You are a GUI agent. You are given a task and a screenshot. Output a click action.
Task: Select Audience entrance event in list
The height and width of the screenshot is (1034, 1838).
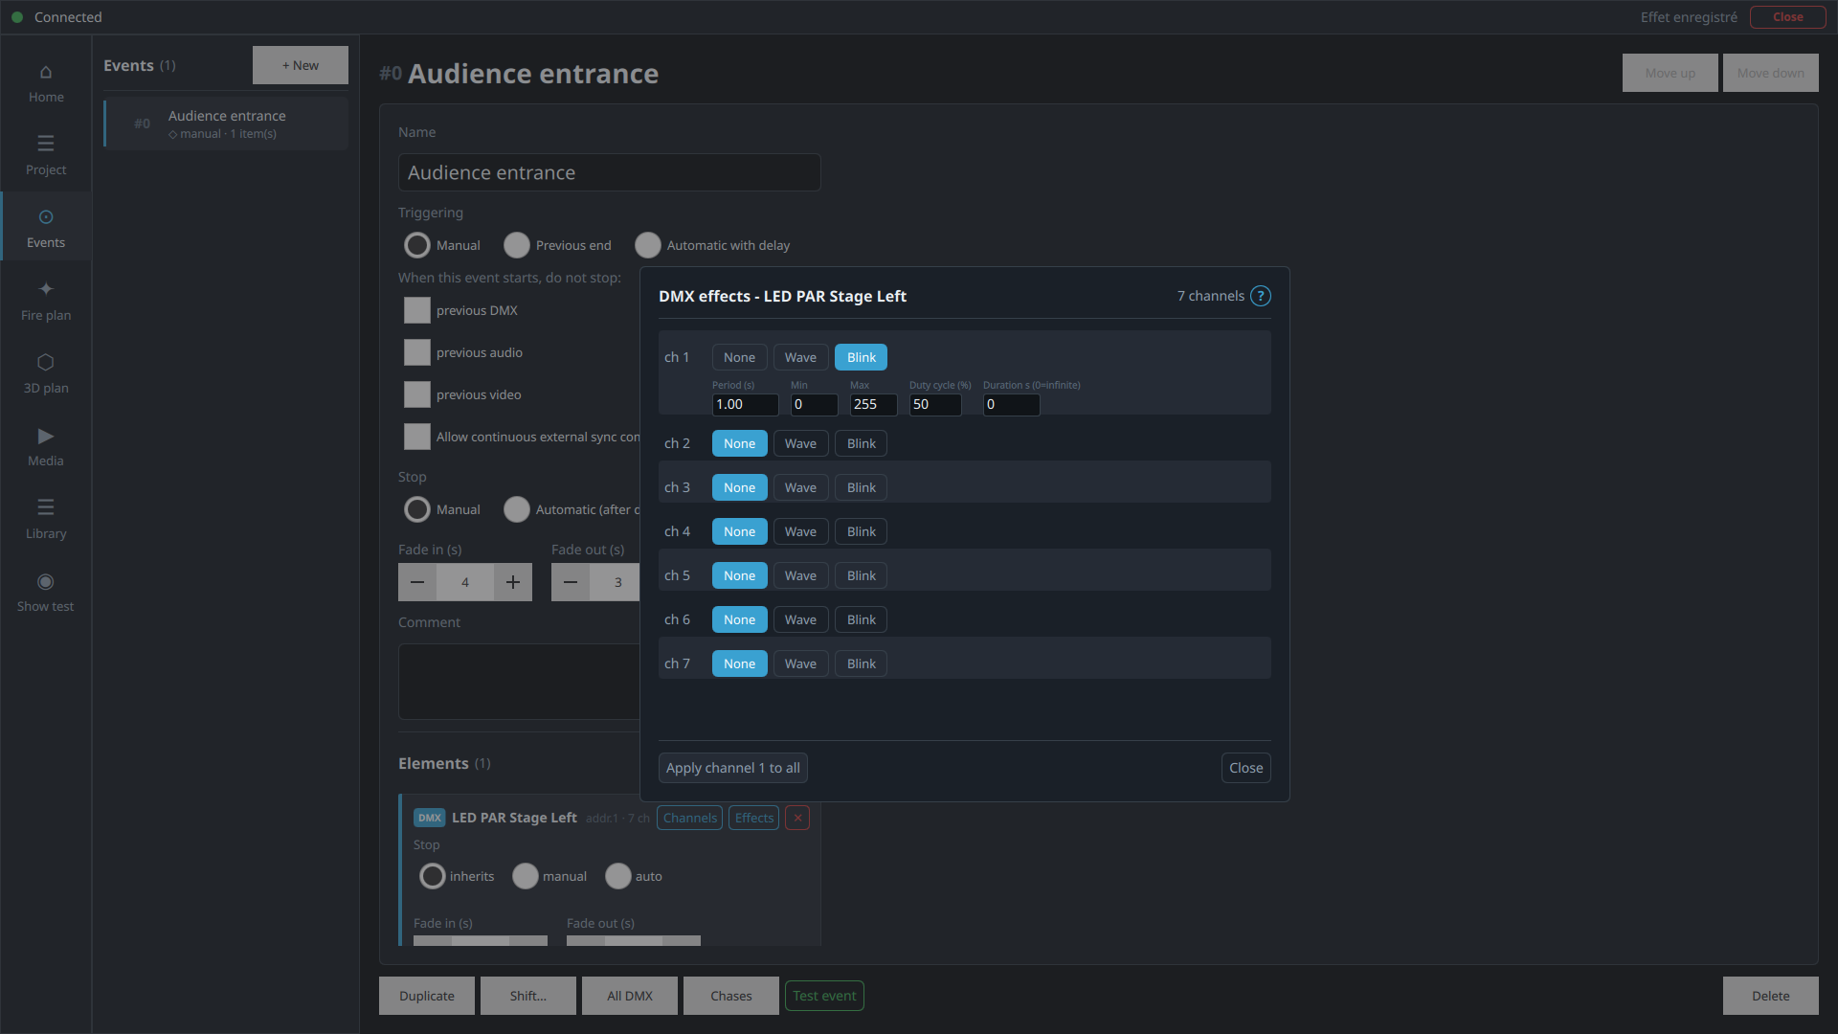click(226, 124)
